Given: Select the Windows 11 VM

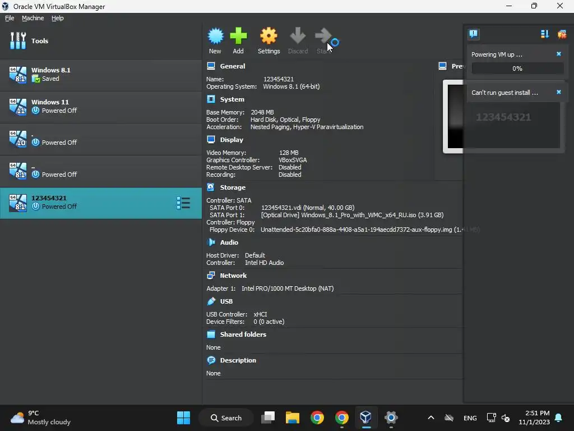Looking at the screenshot, I should tap(101, 107).
